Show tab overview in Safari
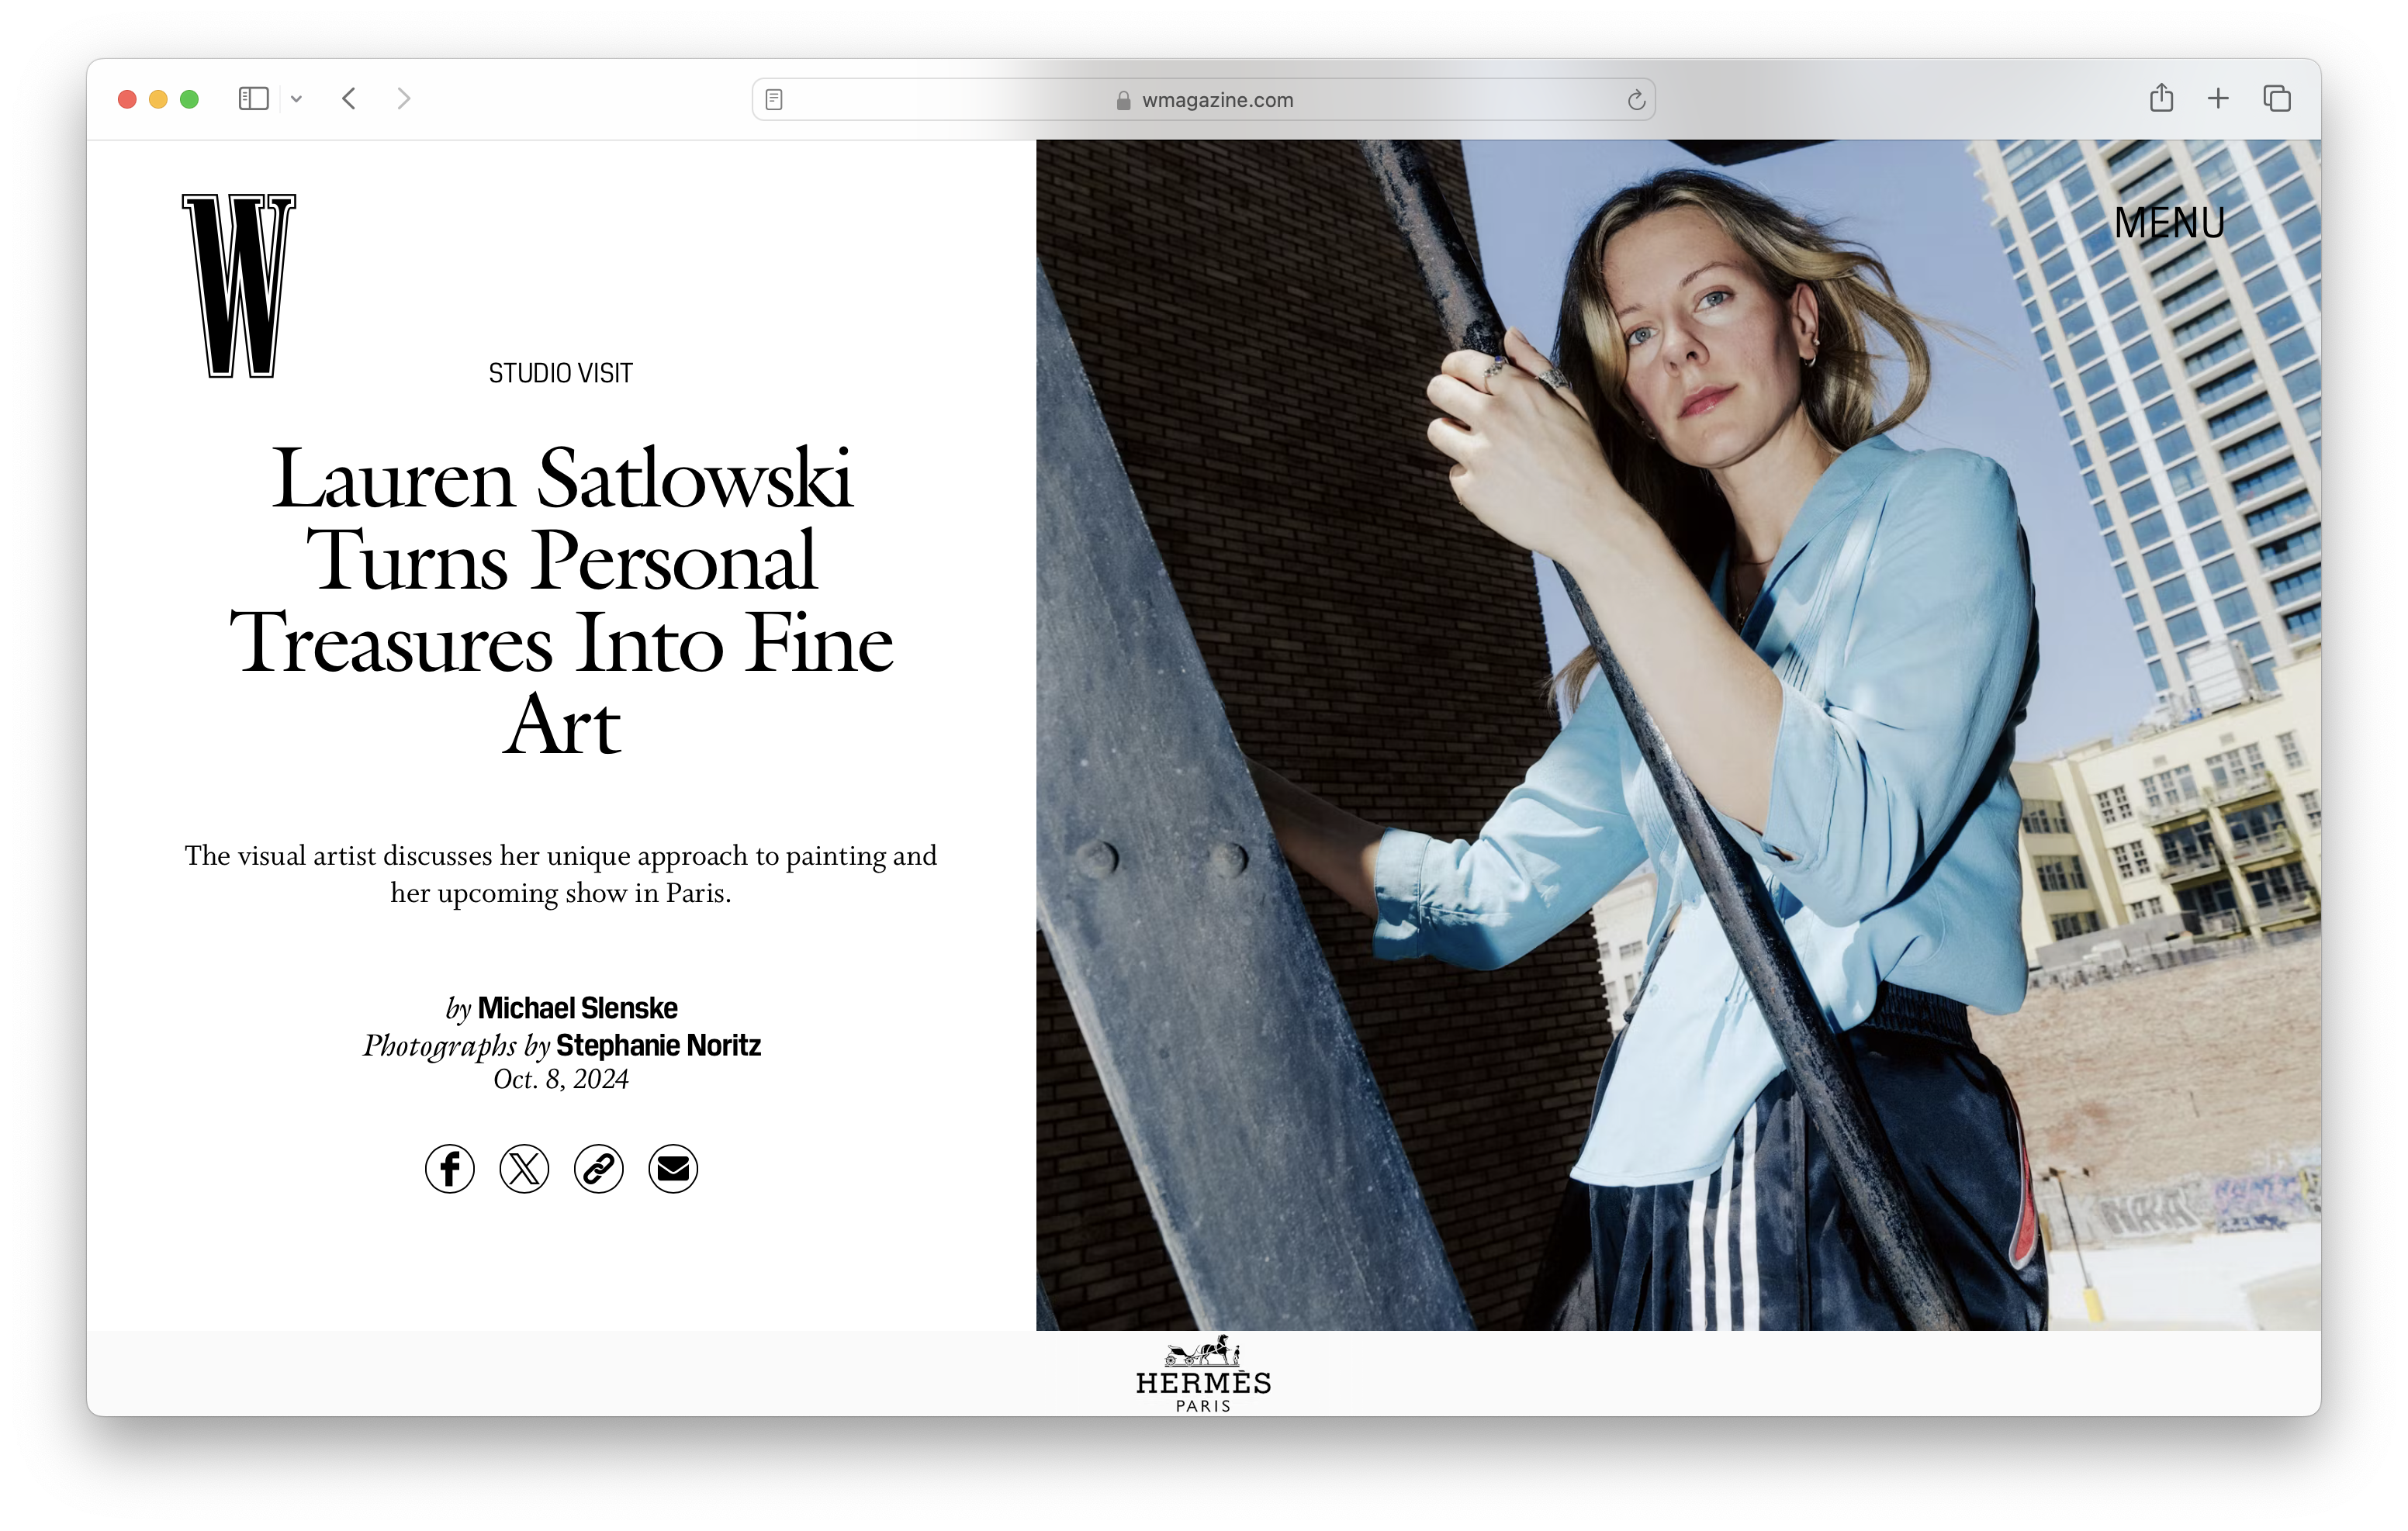The image size is (2408, 1531). tap(2277, 98)
